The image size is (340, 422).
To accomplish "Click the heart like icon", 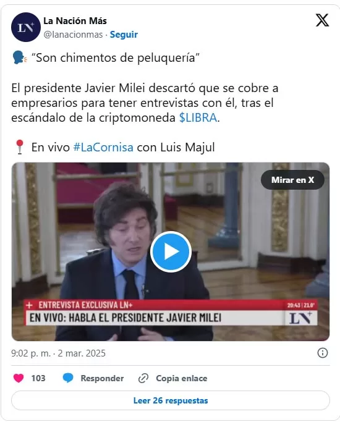I will click(19, 378).
